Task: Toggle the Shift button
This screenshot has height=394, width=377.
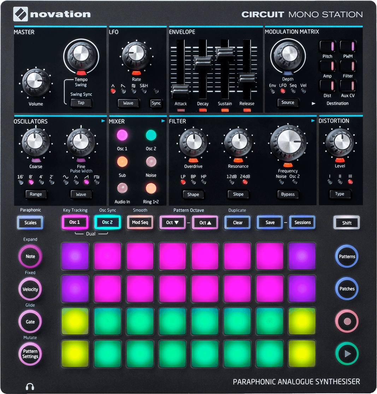Action: pos(347,223)
